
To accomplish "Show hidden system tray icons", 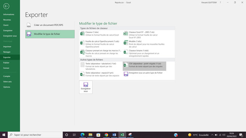I will point(212,135).
